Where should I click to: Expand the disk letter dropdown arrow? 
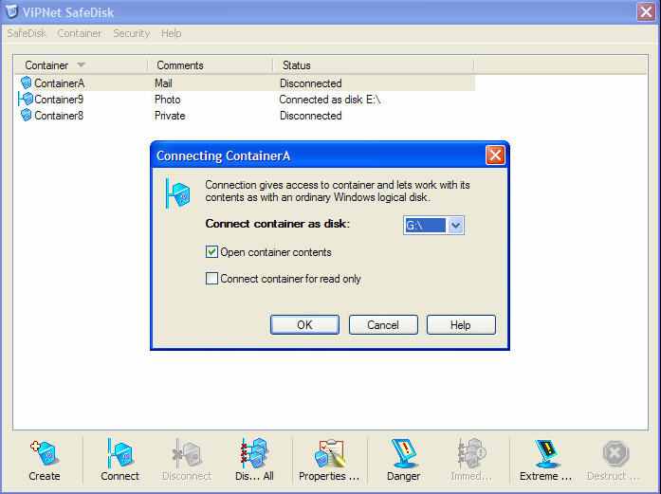coord(455,225)
